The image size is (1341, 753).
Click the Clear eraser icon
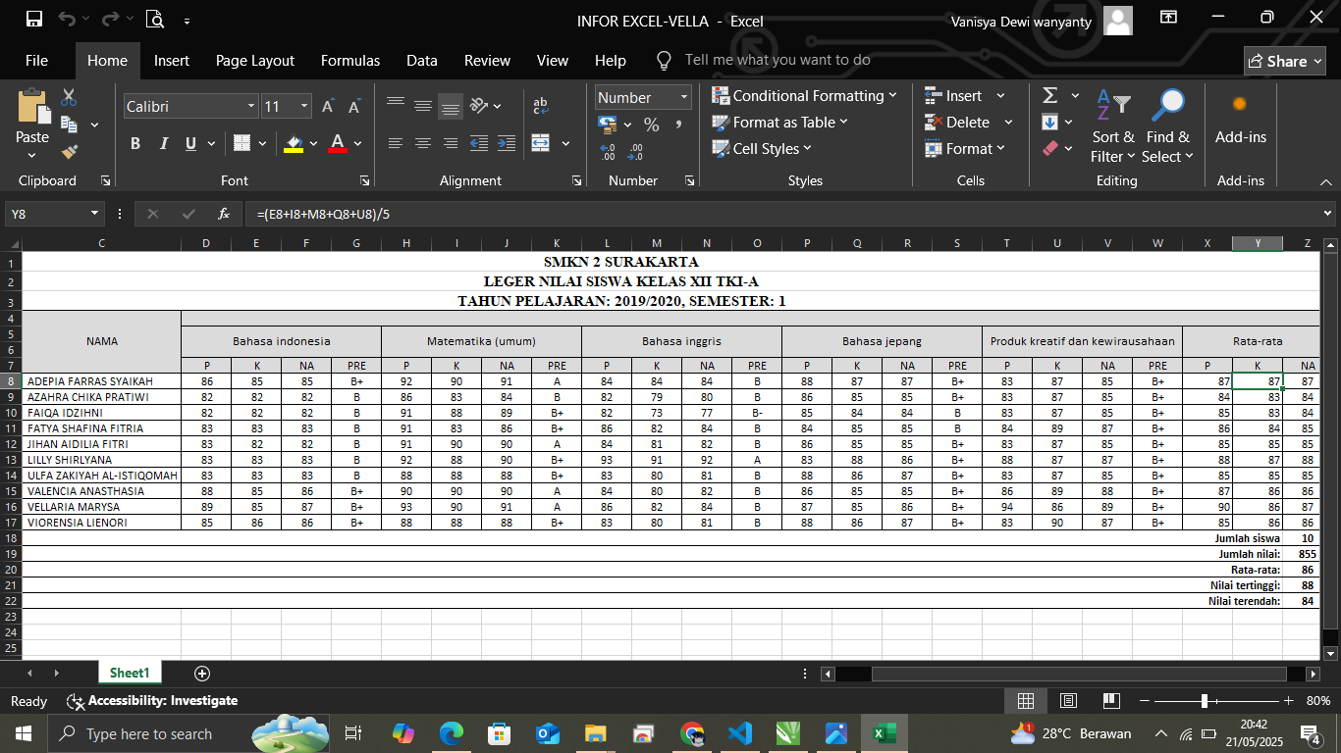click(1049, 149)
